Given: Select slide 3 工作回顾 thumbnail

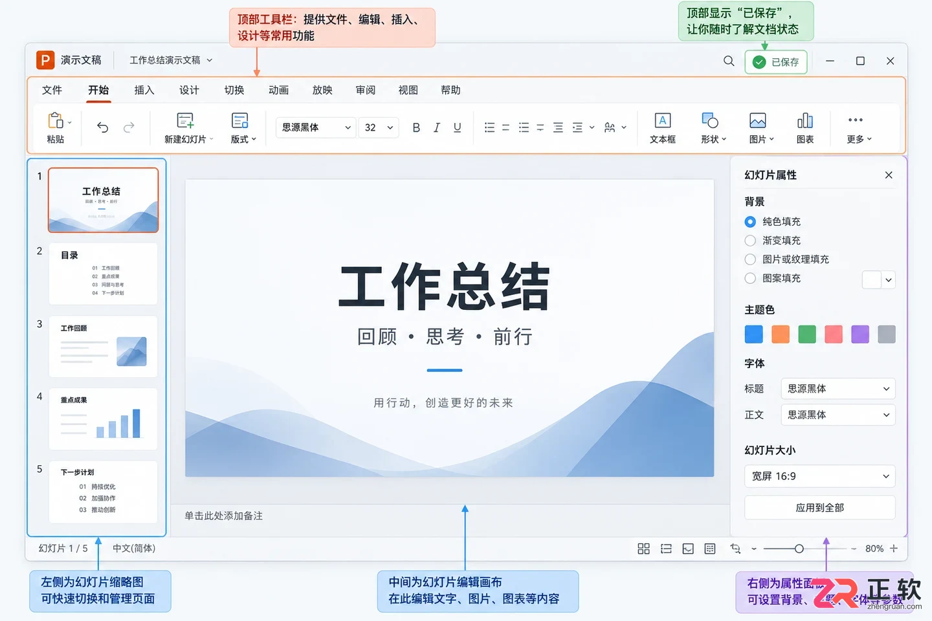Looking at the screenshot, I should 103,347.
